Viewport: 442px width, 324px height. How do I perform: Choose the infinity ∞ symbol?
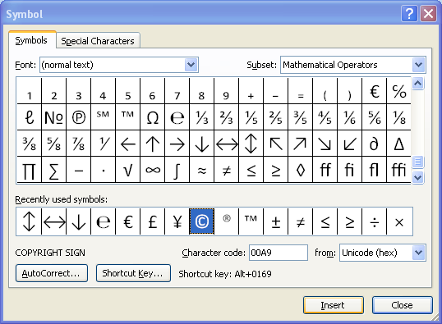(153, 170)
